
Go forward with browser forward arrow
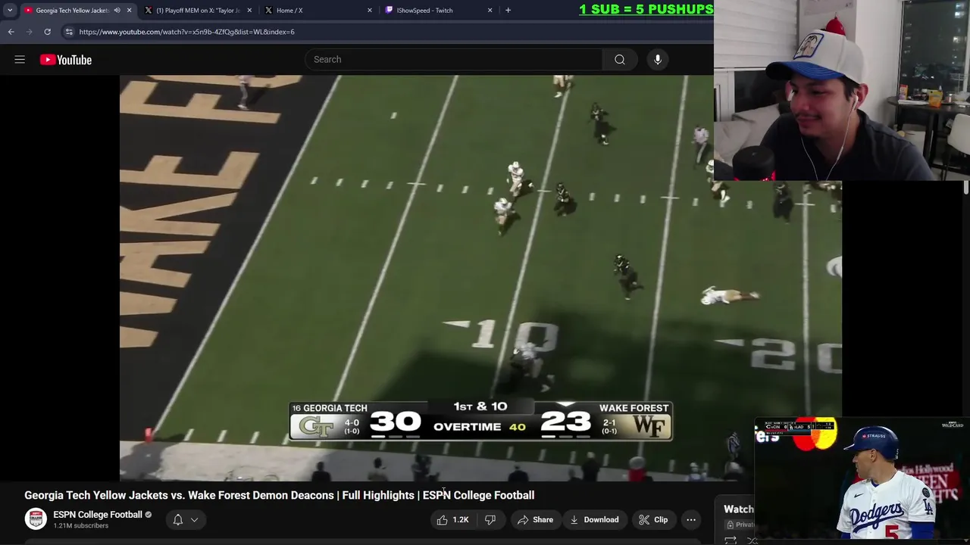pyautogui.click(x=29, y=32)
